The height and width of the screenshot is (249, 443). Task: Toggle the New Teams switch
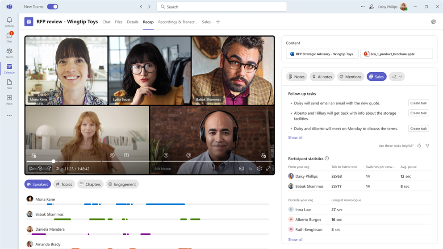point(53,7)
